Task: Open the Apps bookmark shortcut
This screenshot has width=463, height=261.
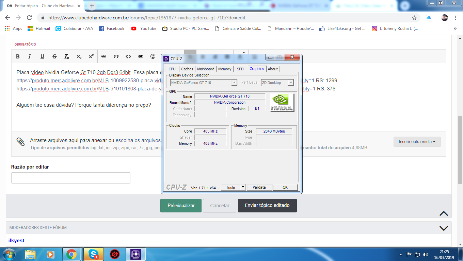Action: tap(14, 29)
